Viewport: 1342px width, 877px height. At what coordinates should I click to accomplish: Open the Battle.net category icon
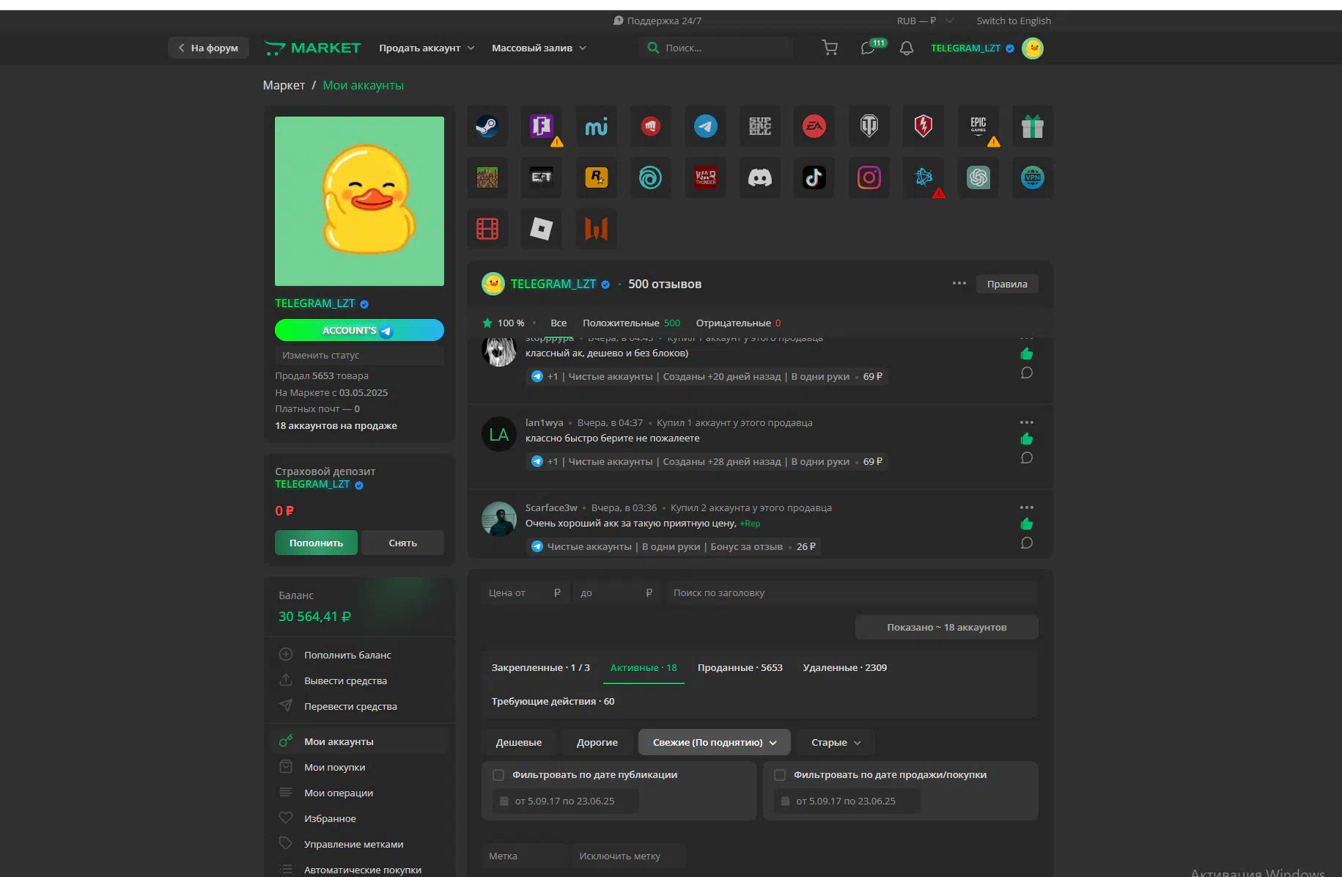coord(923,177)
